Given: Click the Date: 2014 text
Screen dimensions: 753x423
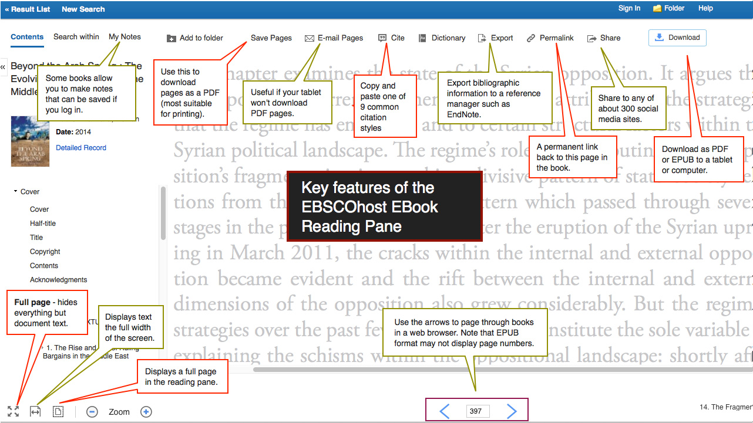Looking at the screenshot, I should [x=73, y=132].
